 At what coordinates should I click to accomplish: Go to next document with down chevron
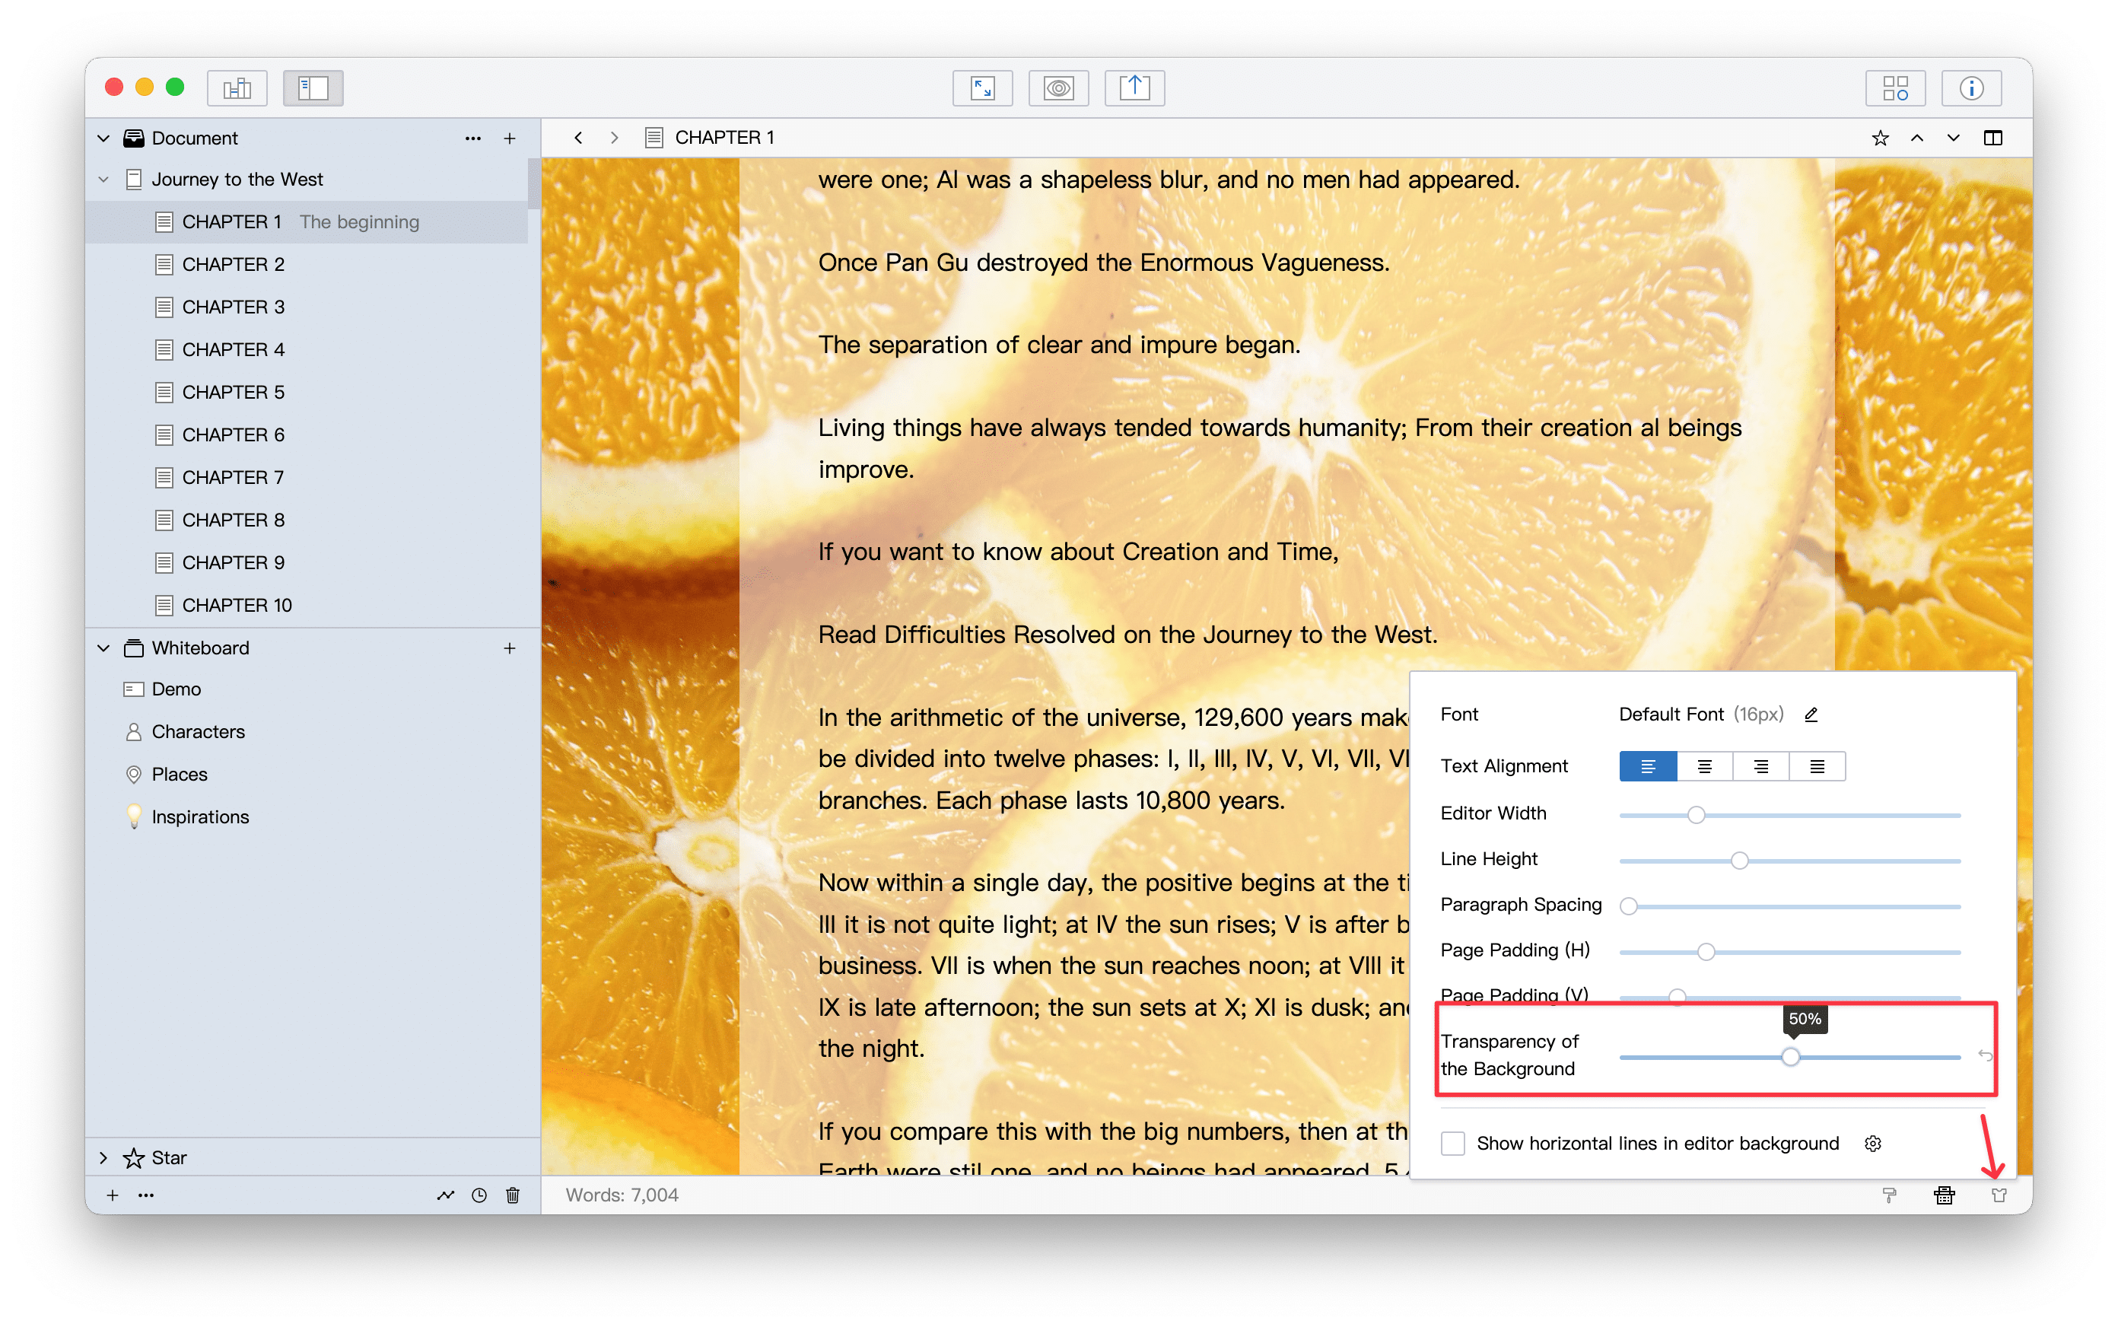[x=1953, y=138]
